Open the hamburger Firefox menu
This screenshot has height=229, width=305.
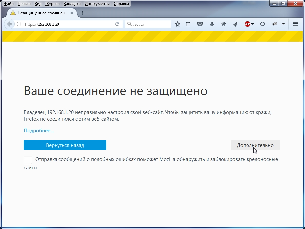click(x=296, y=24)
